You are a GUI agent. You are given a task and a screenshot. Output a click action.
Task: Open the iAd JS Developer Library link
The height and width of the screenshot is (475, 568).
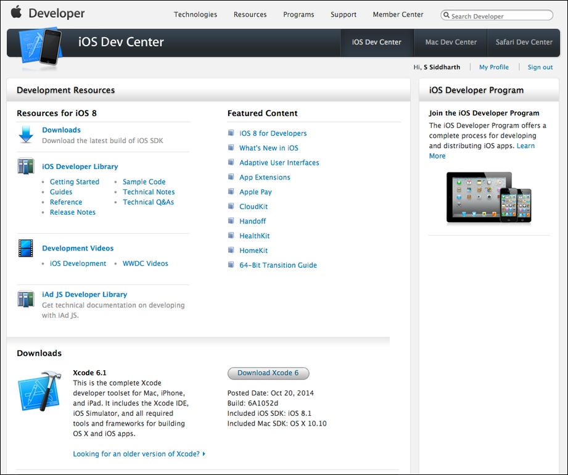click(84, 295)
